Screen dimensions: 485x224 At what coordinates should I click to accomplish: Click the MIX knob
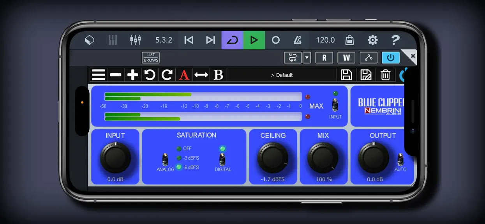[323, 158]
